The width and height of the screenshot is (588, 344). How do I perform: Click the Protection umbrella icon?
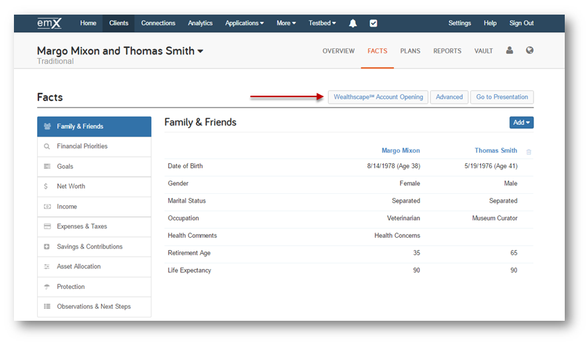[47, 287]
